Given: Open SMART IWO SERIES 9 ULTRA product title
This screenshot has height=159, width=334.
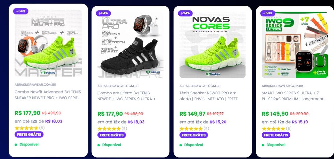Looking at the screenshot, I should coord(294,96).
